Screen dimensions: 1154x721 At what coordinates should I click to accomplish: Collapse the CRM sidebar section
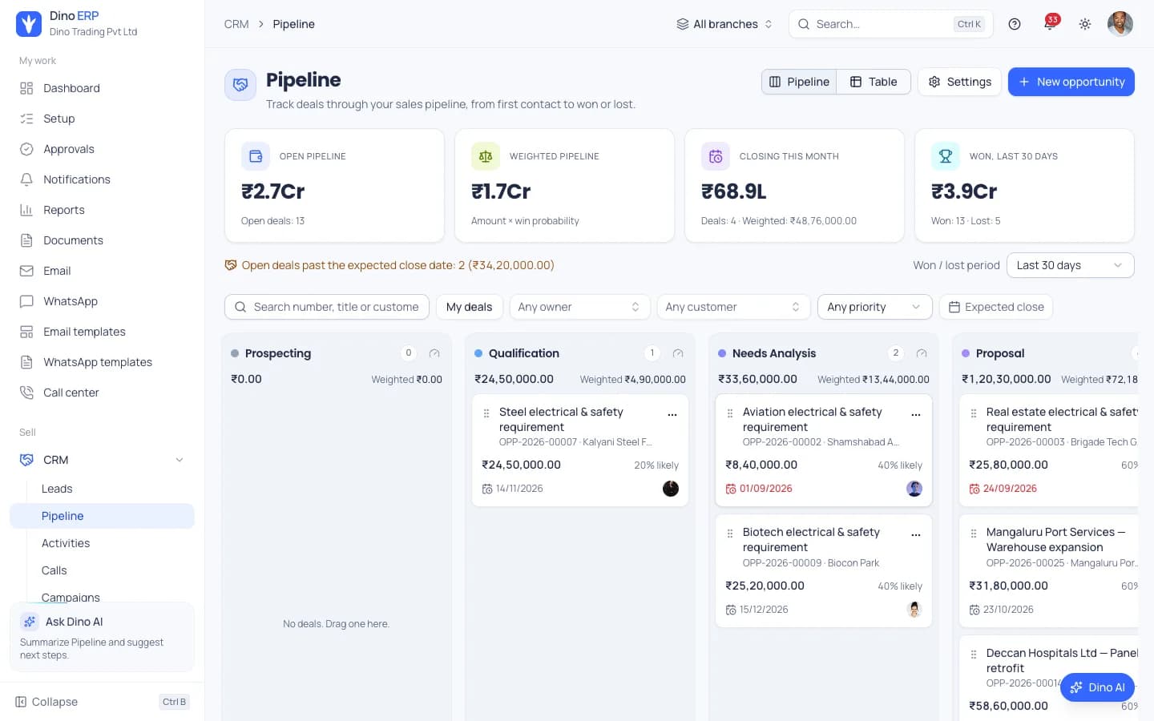180,460
